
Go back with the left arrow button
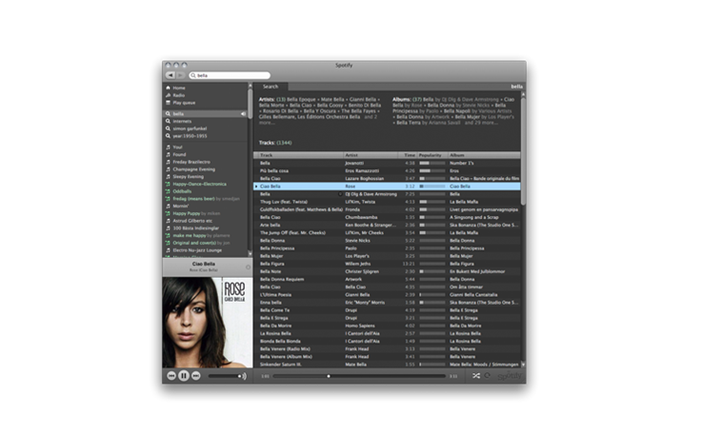pos(170,75)
